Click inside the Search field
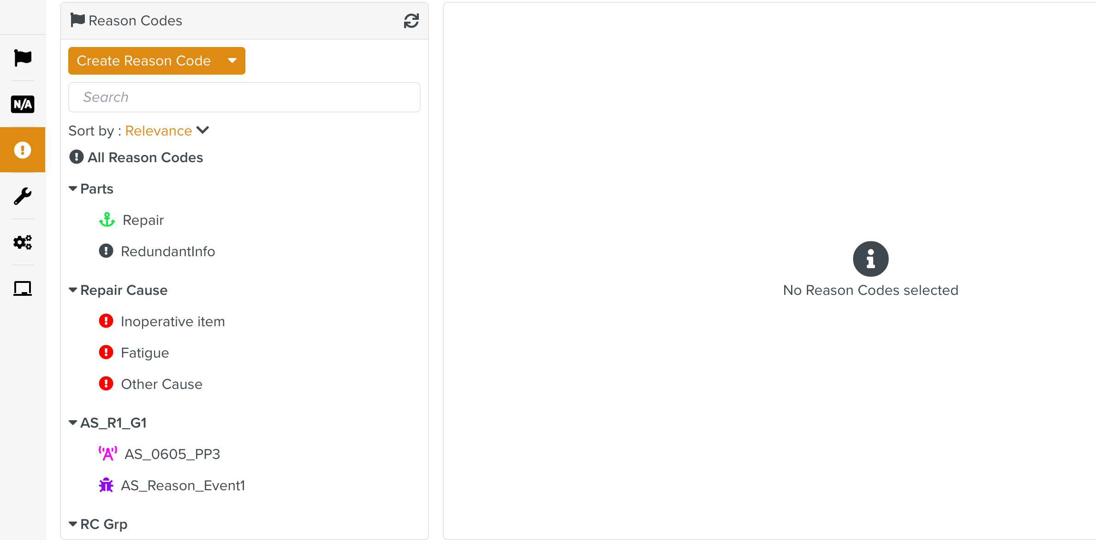Viewport: 1096px width, 540px height. tap(244, 97)
